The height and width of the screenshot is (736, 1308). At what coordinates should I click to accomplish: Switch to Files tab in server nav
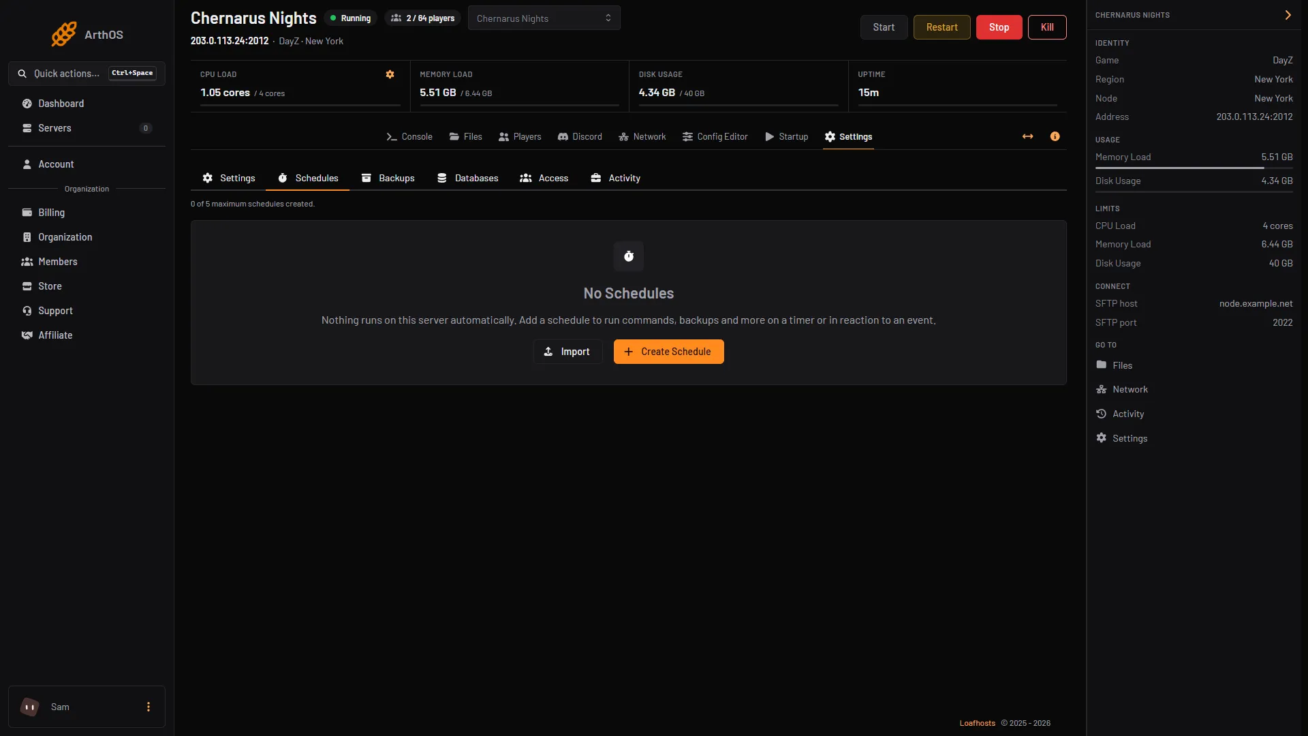pos(466,136)
